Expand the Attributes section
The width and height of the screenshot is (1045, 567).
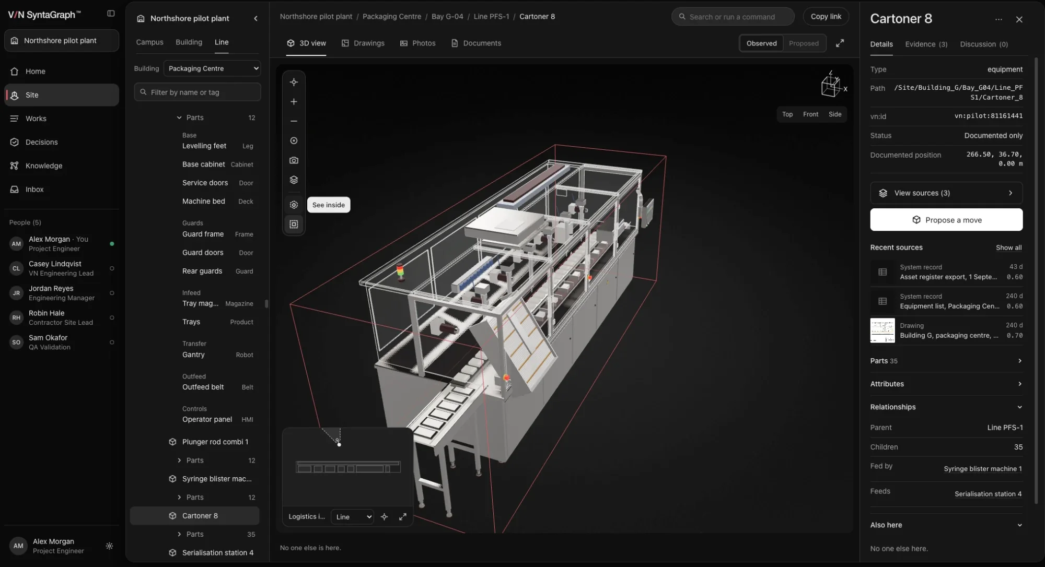(946, 384)
